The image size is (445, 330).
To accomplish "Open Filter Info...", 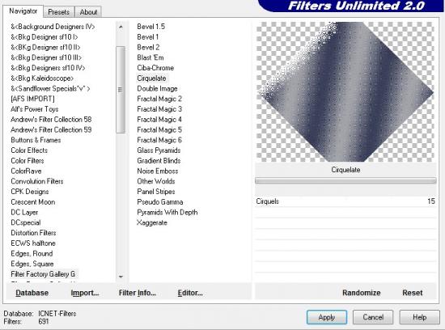I will click(x=138, y=293).
